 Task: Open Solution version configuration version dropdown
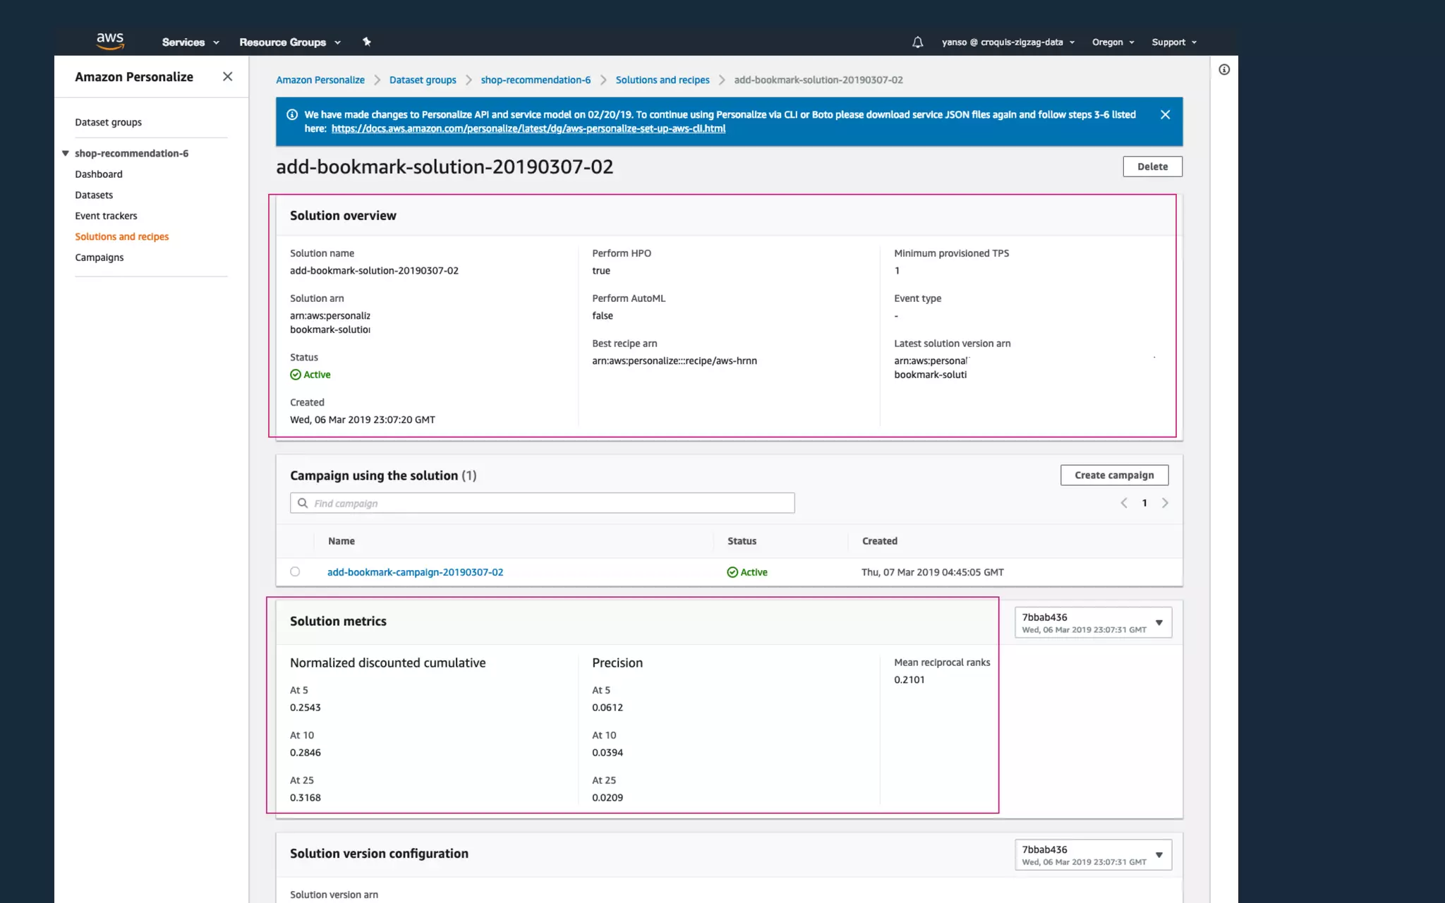(1093, 854)
